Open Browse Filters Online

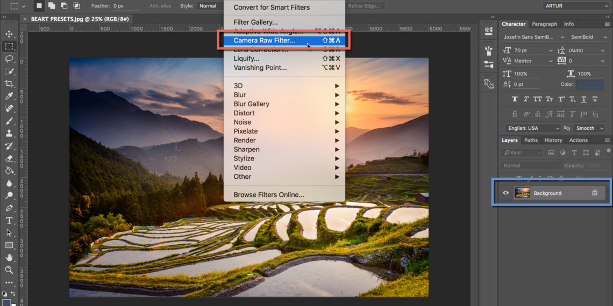point(269,194)
